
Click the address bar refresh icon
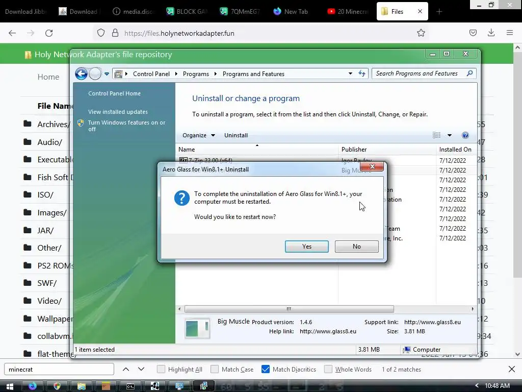pyautogui.click(x=362, y=73)
